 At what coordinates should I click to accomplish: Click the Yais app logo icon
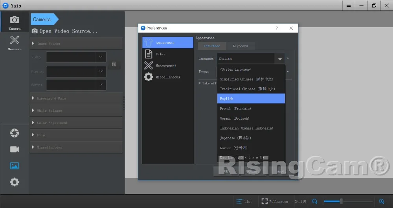(x=5, y=5)
